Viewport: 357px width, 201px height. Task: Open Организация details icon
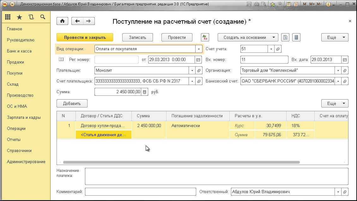coord(345,70)
